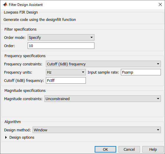This screenshot has width=165, height=154.
Task: Click the MATLAB logo icon in title bar
Action: click(5, 4)
